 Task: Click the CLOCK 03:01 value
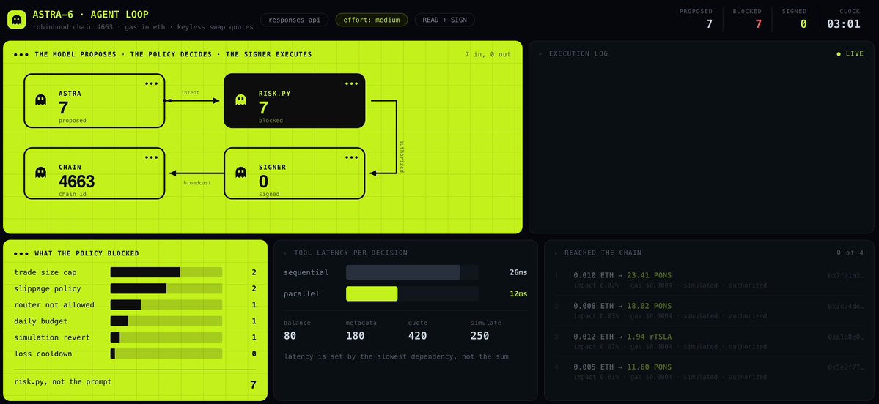click(844, 24)
